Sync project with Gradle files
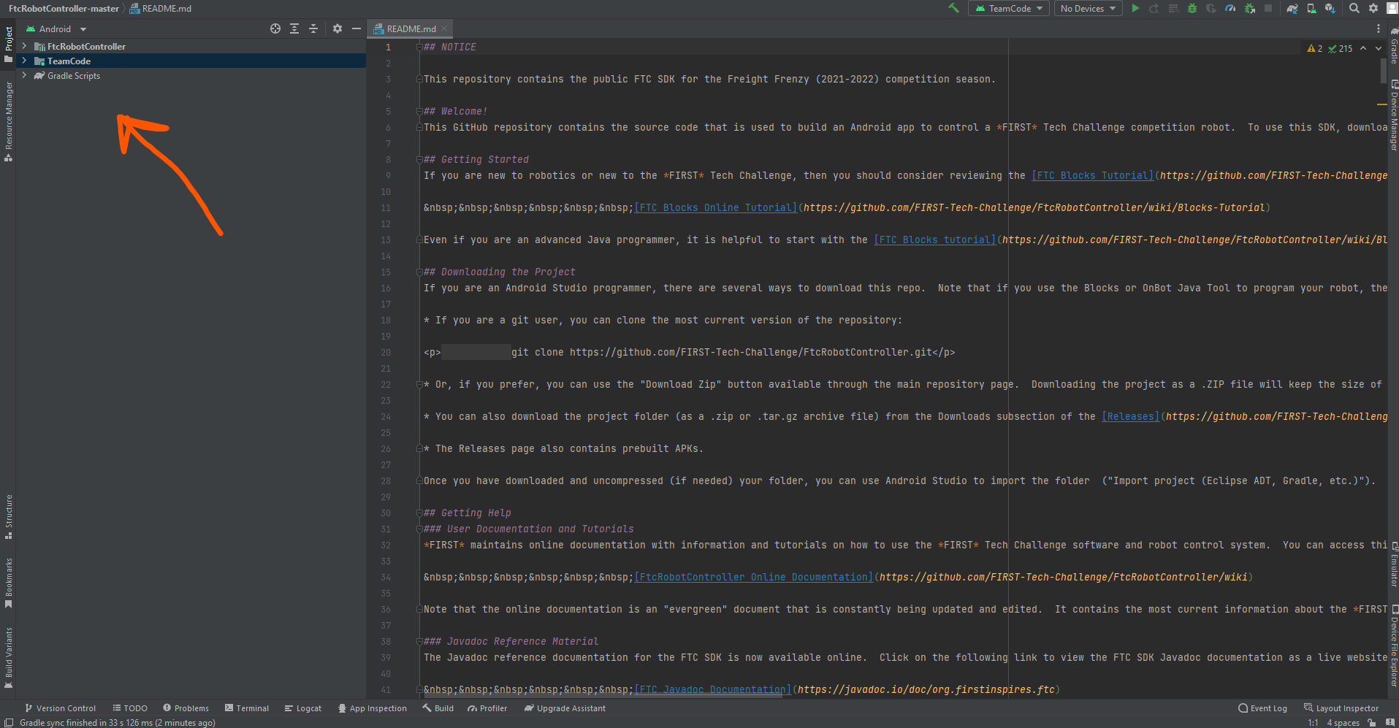 coord(1292,8)
